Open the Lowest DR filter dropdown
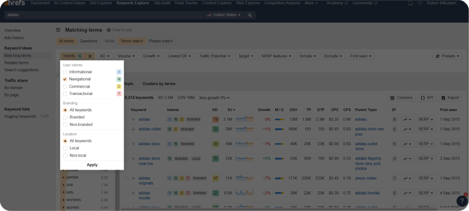The height and width of the screenshot is (211, 469). 179,56
